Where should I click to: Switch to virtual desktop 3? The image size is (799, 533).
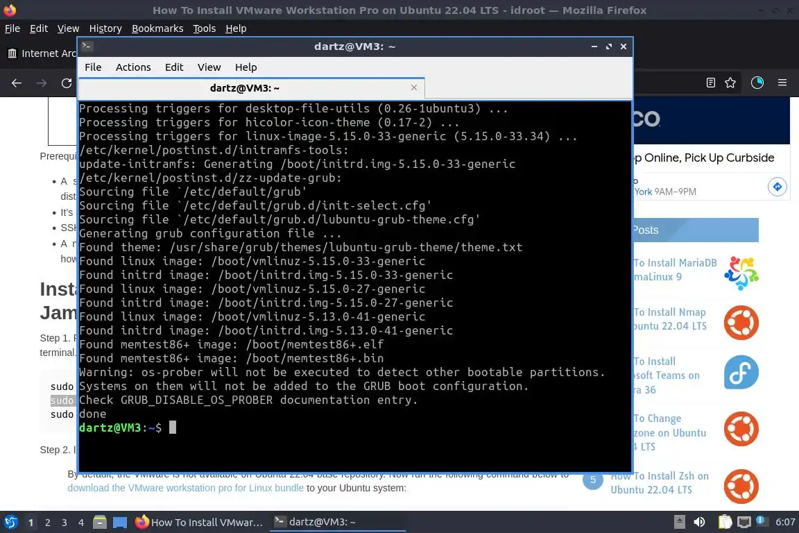(65, 523)
